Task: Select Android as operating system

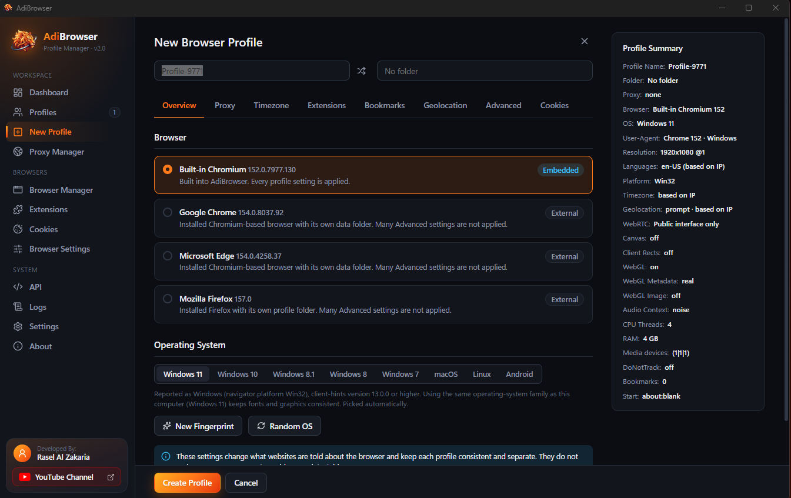Action: tap(519, 374)
